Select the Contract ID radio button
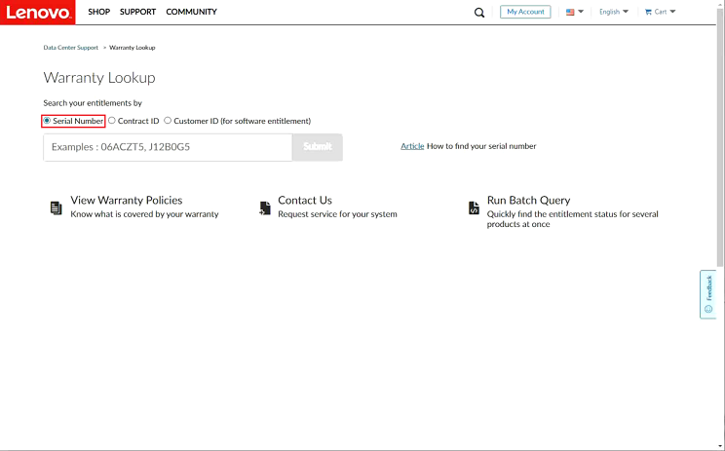 112,121
